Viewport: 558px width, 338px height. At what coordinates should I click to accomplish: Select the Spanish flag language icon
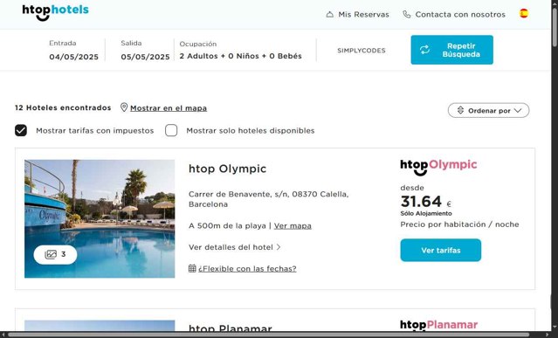point(524,13)
